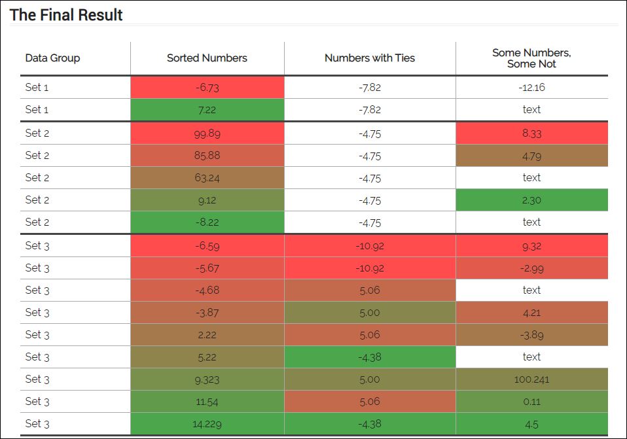Select the red cell showing 99.89
Image resolution: width=627 pixels, height=439 pixels.
207,133
